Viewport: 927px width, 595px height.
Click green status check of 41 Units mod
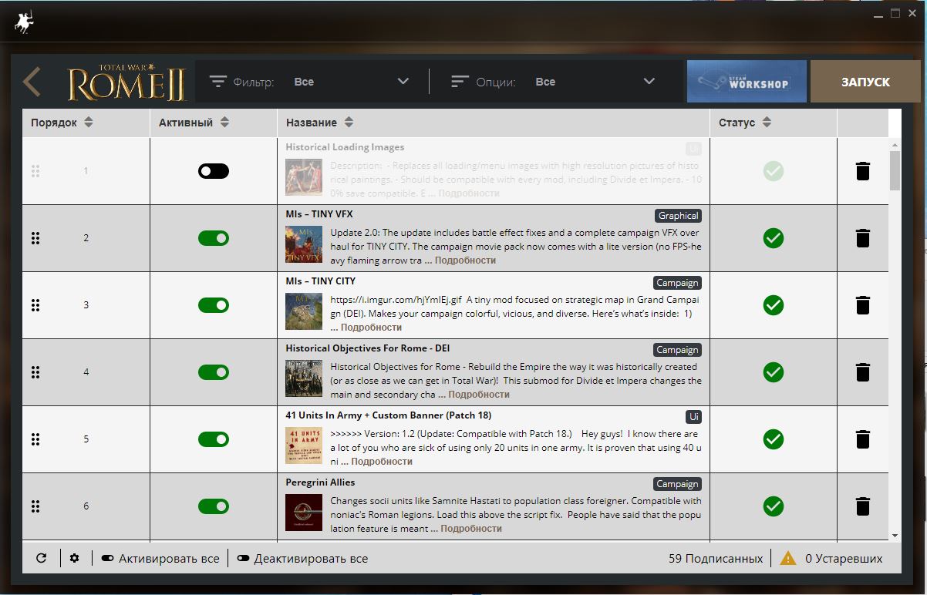click(774, 439)
